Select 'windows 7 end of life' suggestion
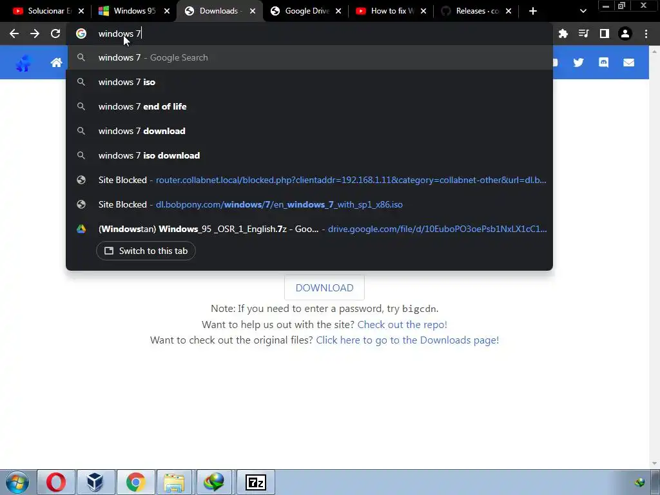This screenshot has height=495, width=660. coord(309,106)
